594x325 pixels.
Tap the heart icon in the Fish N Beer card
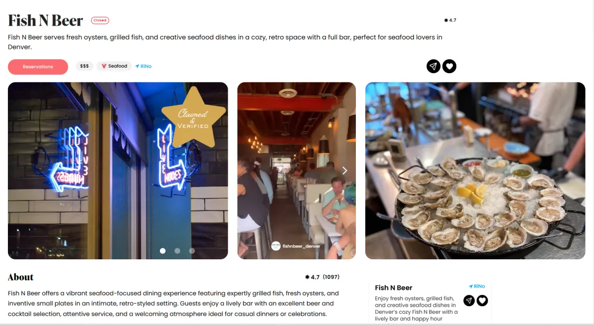[482, 300]
